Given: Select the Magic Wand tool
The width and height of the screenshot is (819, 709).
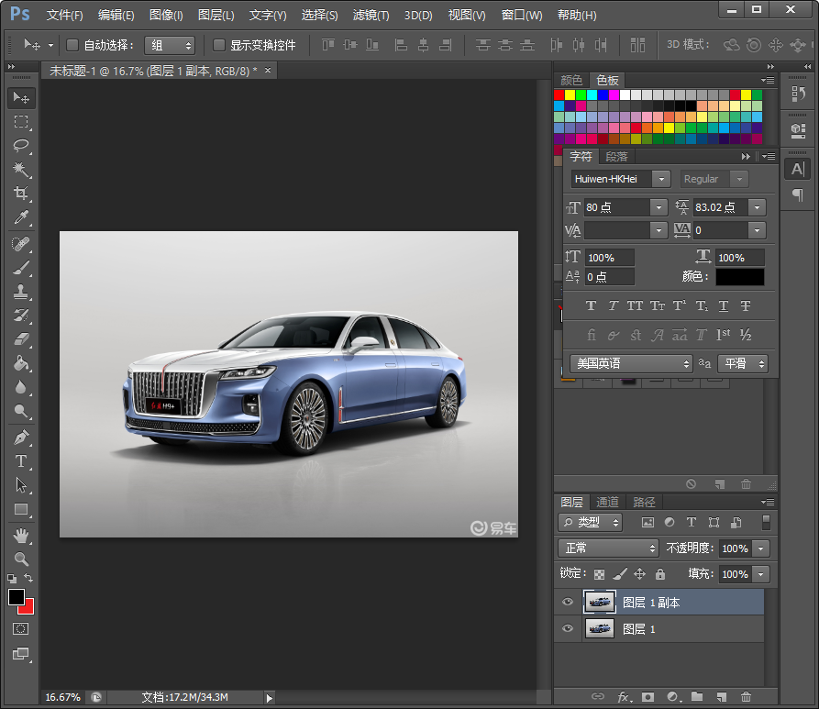Looking at the screenshot, I should pyautogui.click(x=21, y=170).
